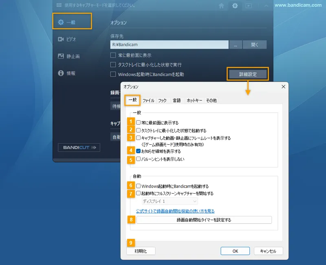Select the 一般 sidebar item in Bandicam

coord(72,22)
